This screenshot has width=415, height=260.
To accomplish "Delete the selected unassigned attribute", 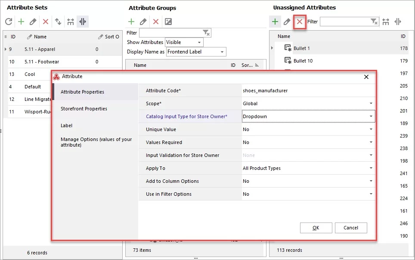I will pos(300,22).
